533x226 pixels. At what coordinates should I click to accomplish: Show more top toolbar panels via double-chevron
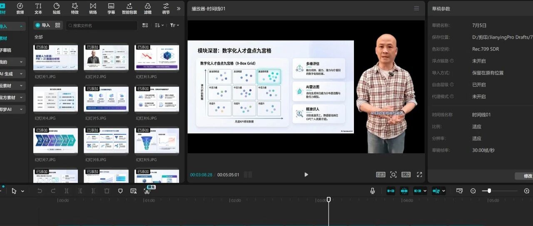tap(179, 8)
